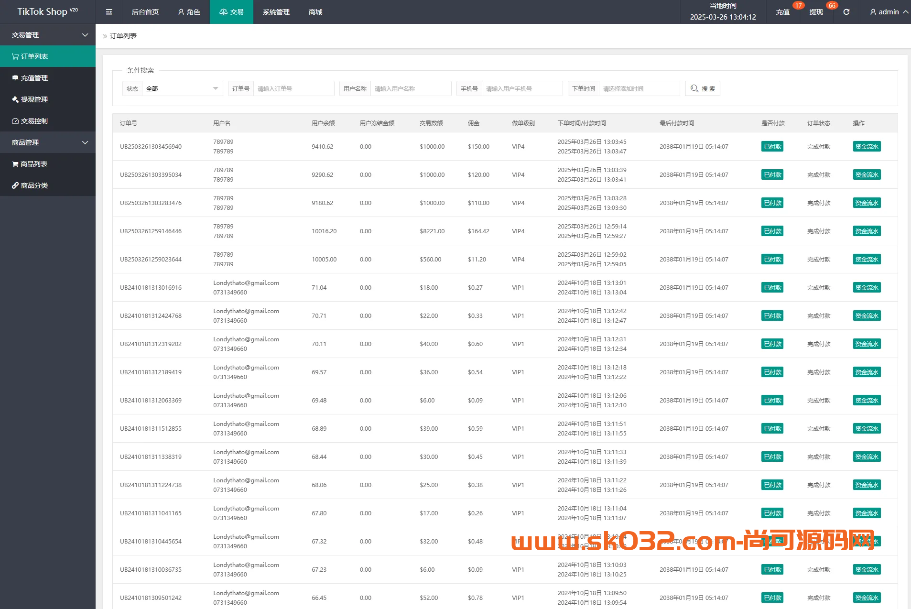Click the 下单时间 date picker field

(x=639, y=88)
